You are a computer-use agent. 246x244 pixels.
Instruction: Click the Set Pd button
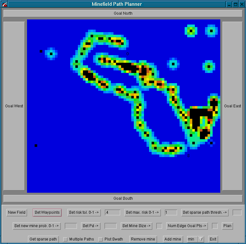pyautogui.click(x=91, y=226)
